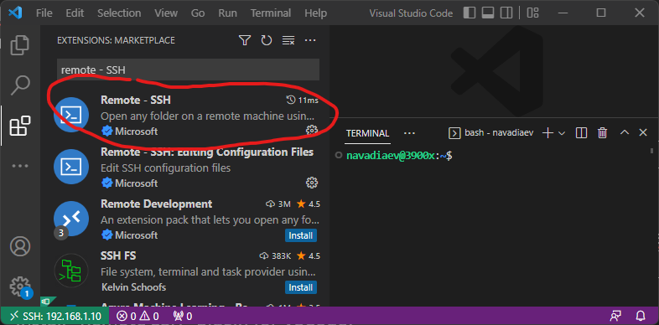The image size is (659, 325).
Task: Open the File menu
Action: 44,13
